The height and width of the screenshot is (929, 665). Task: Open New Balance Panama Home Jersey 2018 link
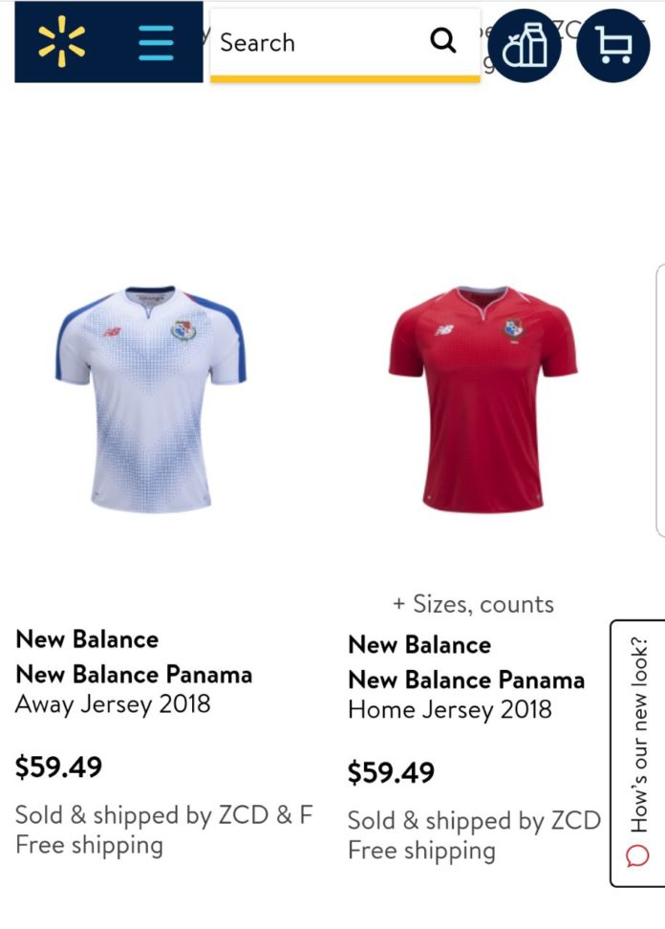point(466,695)
